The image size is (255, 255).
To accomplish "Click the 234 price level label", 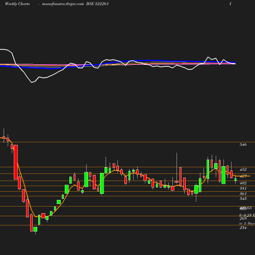I will [243, 227].
